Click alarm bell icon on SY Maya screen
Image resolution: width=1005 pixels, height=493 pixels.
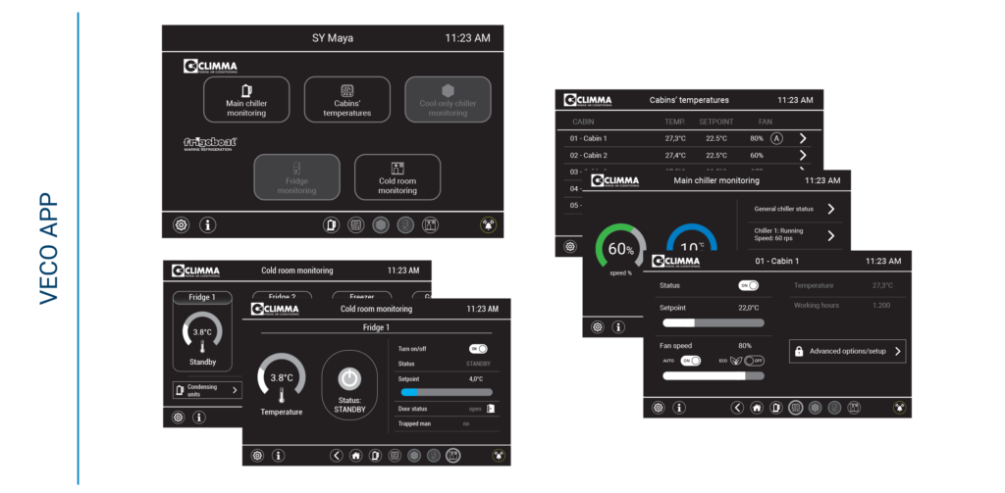(488, 224)
